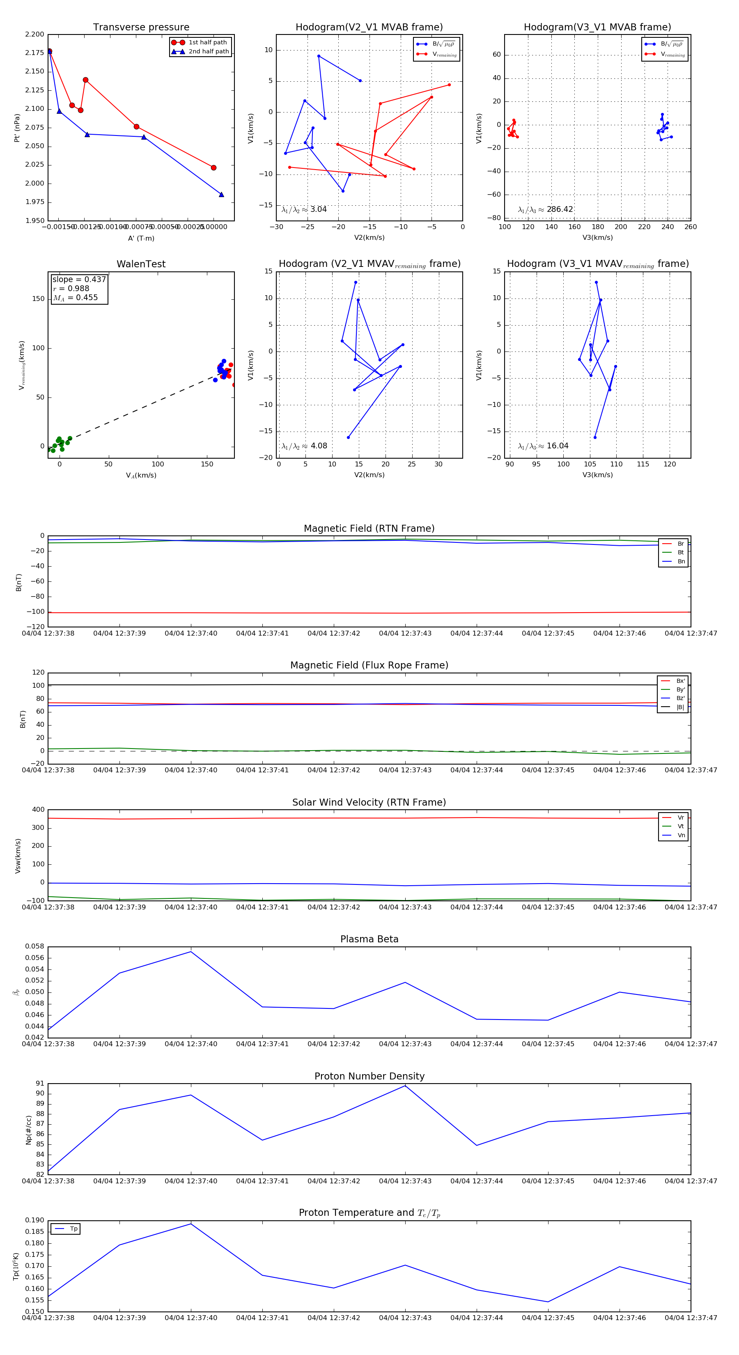
Task: Click the Proton Number Density peak at 12:37:43
Action: click(405, 1086)
